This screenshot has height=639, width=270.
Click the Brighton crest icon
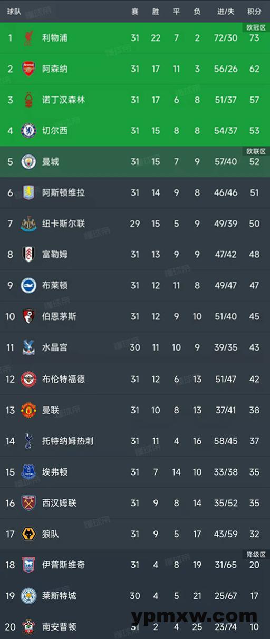[x=28, y=286]
